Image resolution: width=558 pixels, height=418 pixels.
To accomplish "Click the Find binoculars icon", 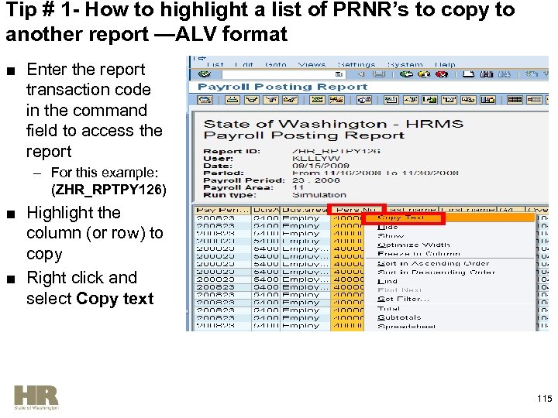I will pos(487,74).
